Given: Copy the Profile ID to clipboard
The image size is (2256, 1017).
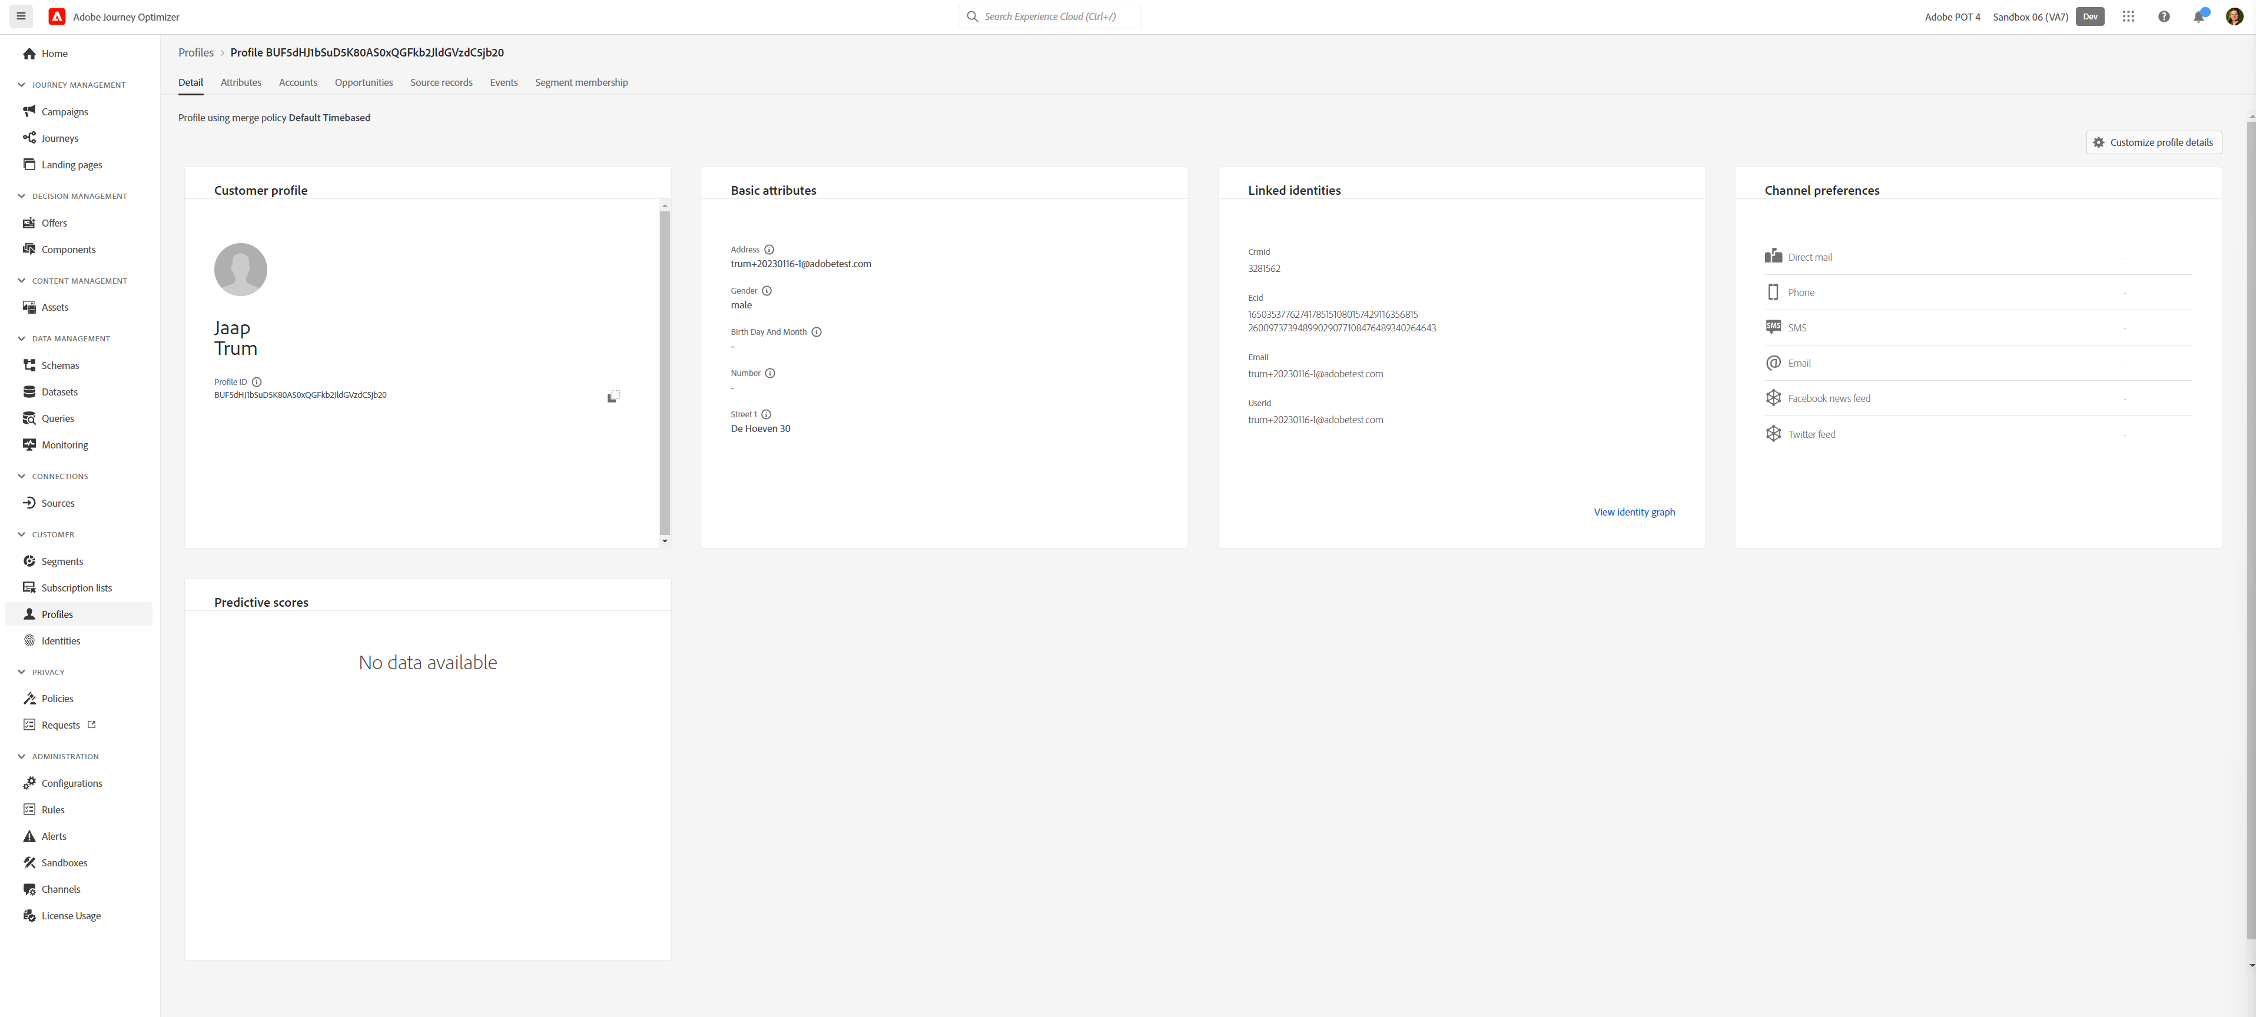Looking at the screenshot, I should [614, 397].
